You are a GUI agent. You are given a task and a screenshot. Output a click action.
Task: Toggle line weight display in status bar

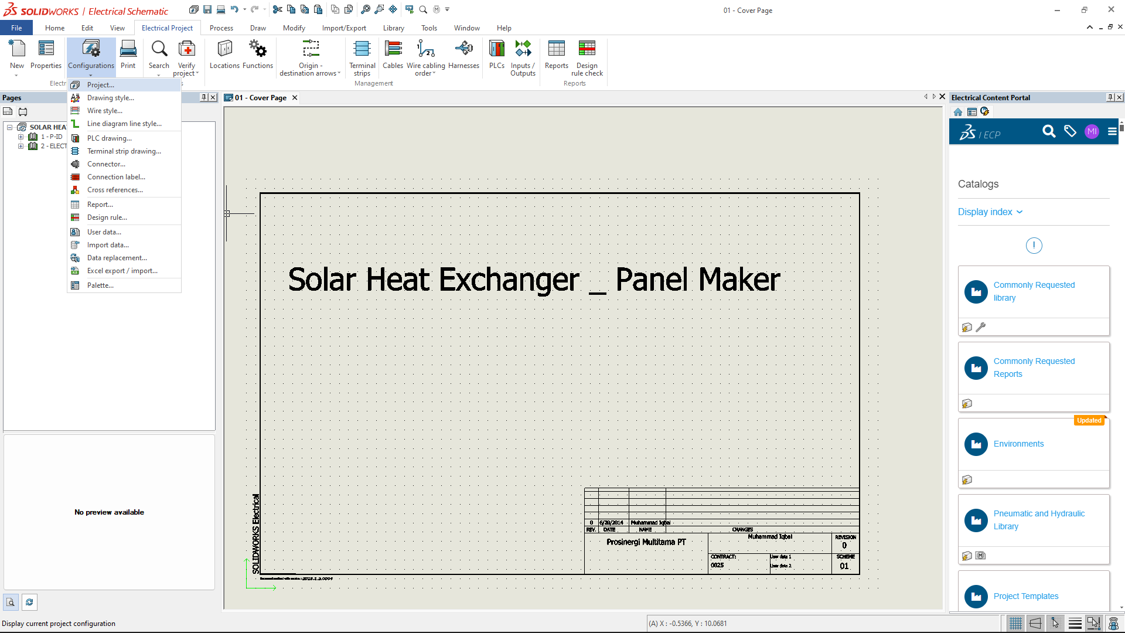click(1075, 623)
